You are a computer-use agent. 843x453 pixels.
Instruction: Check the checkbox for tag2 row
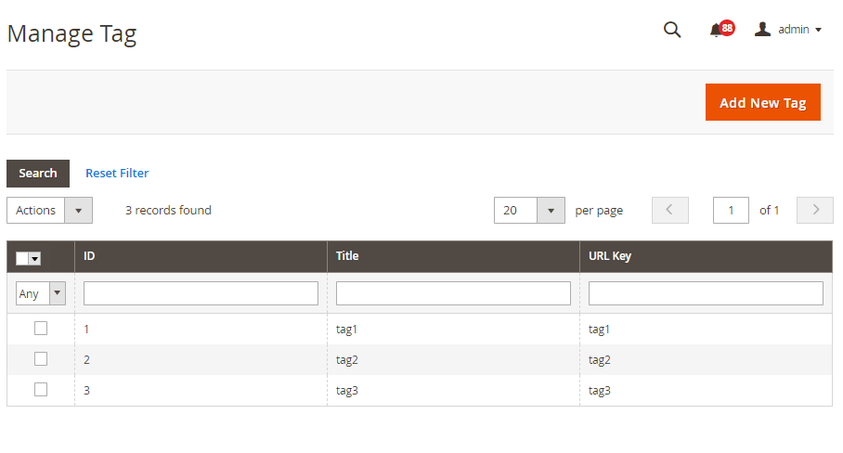41,359
